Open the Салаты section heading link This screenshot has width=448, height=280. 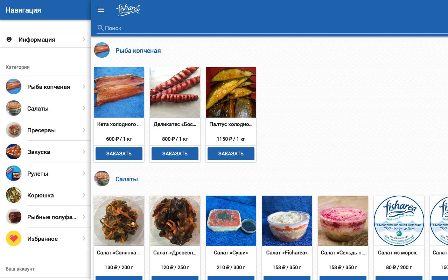click(x=127, y=179)
